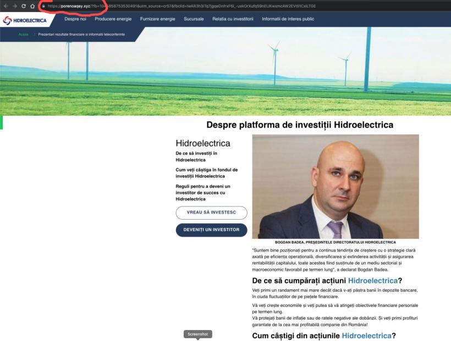The height and width of the screenshot is (341, 451).
Task: Click the DEVENIȚI UN INVESTITOR button
Action: point(211,230)
